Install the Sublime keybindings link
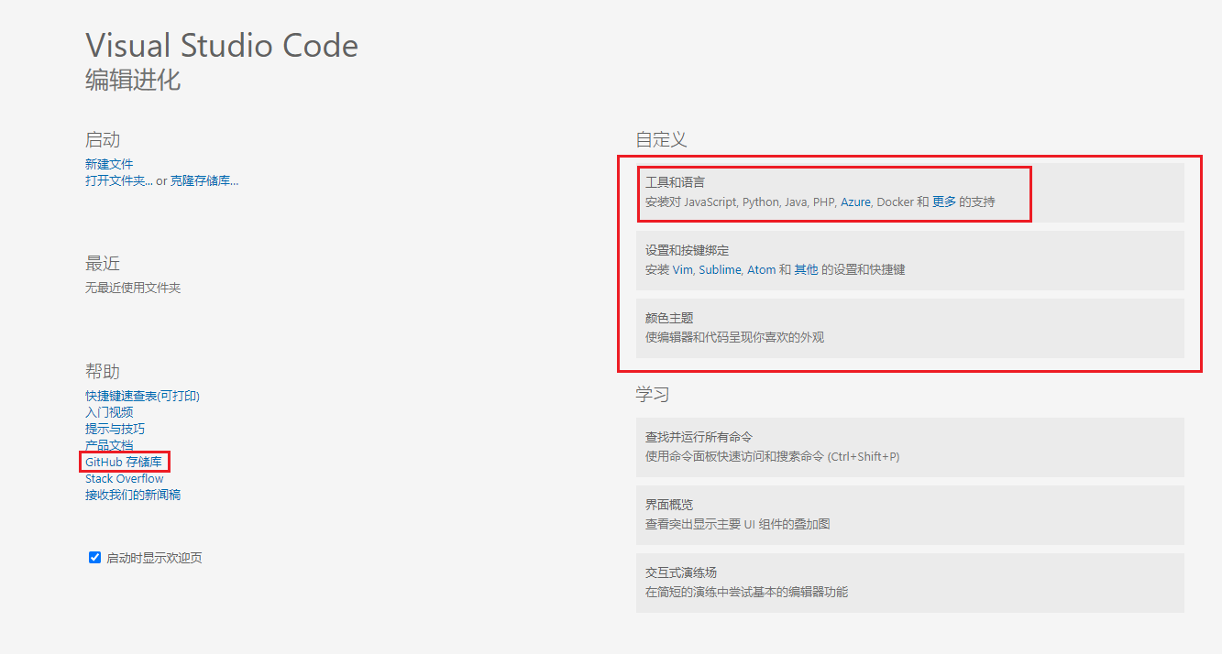This screenshot has height=654, width=1222. point(720,269)
